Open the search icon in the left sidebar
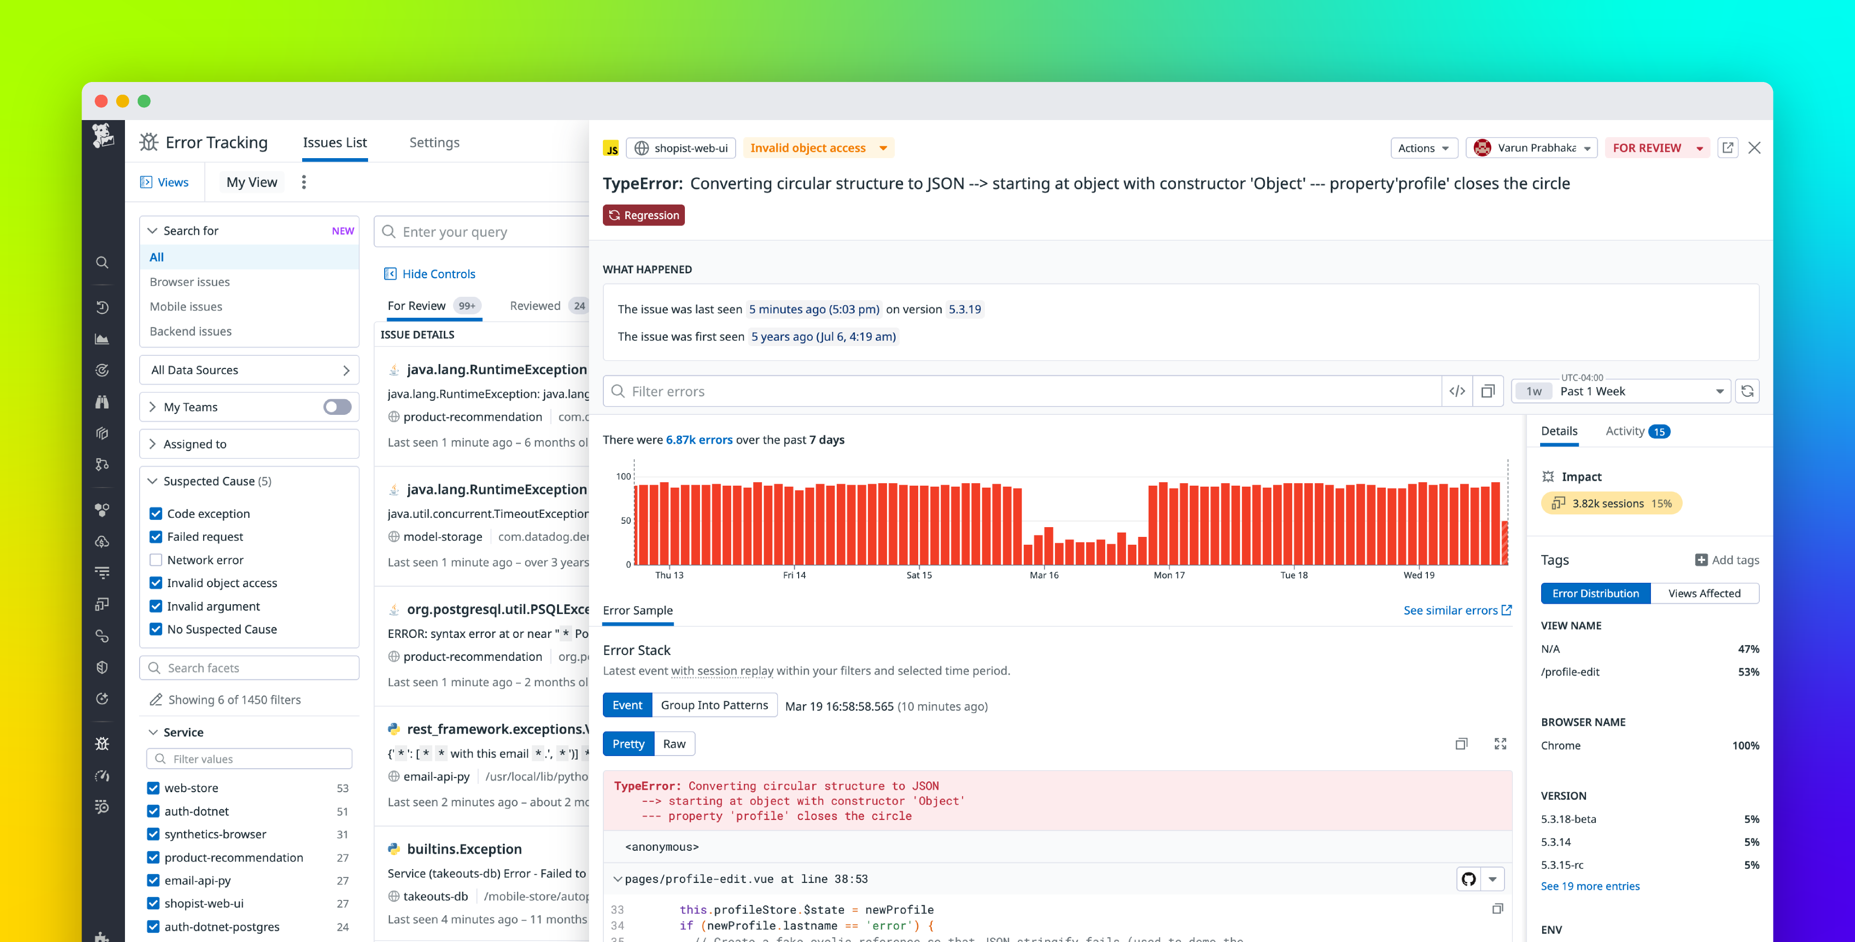Image resolution: width=1855 pixels, height=942 pixels. click(x=102, y=262)
